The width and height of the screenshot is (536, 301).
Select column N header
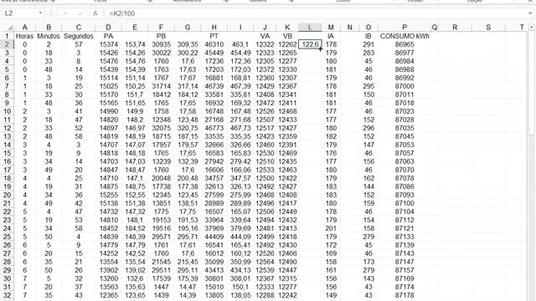tap(349, 28)
